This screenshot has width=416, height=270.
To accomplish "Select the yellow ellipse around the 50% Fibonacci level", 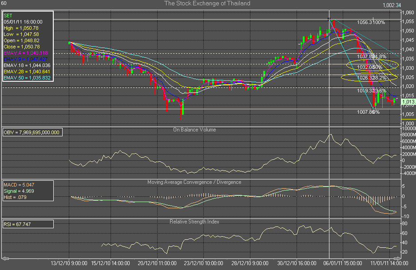I will (372, 65).
